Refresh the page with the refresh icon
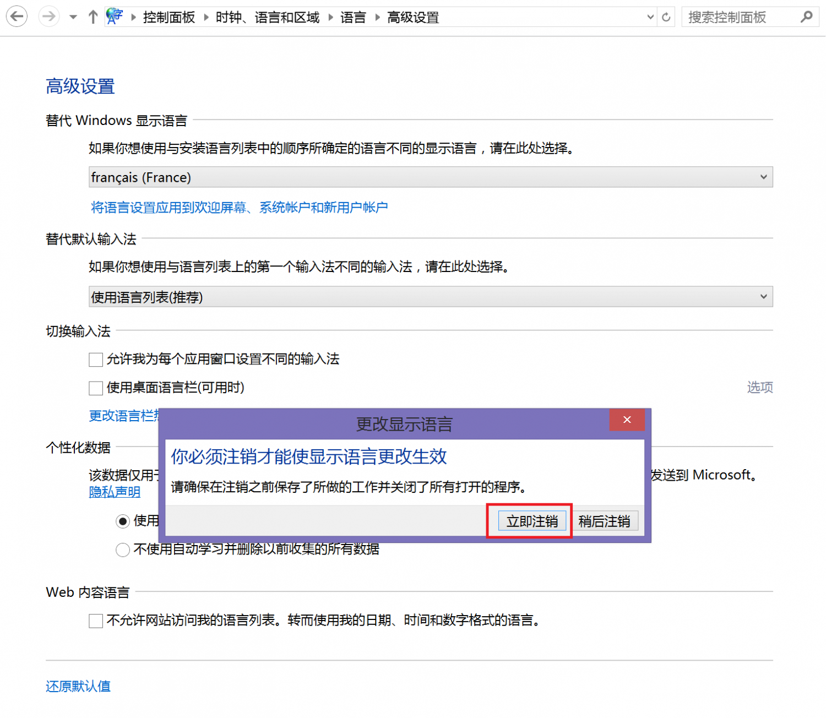Viewport: 826px width, 718px height. point(666,17)
